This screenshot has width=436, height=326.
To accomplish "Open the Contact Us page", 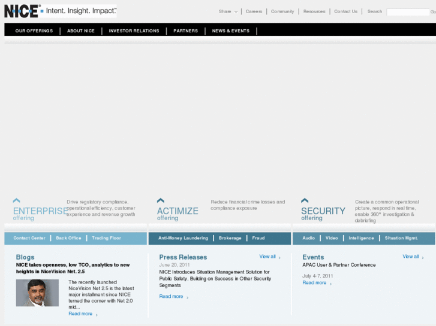I will point(345,11).
